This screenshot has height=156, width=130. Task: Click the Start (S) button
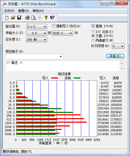click(115, 56)
